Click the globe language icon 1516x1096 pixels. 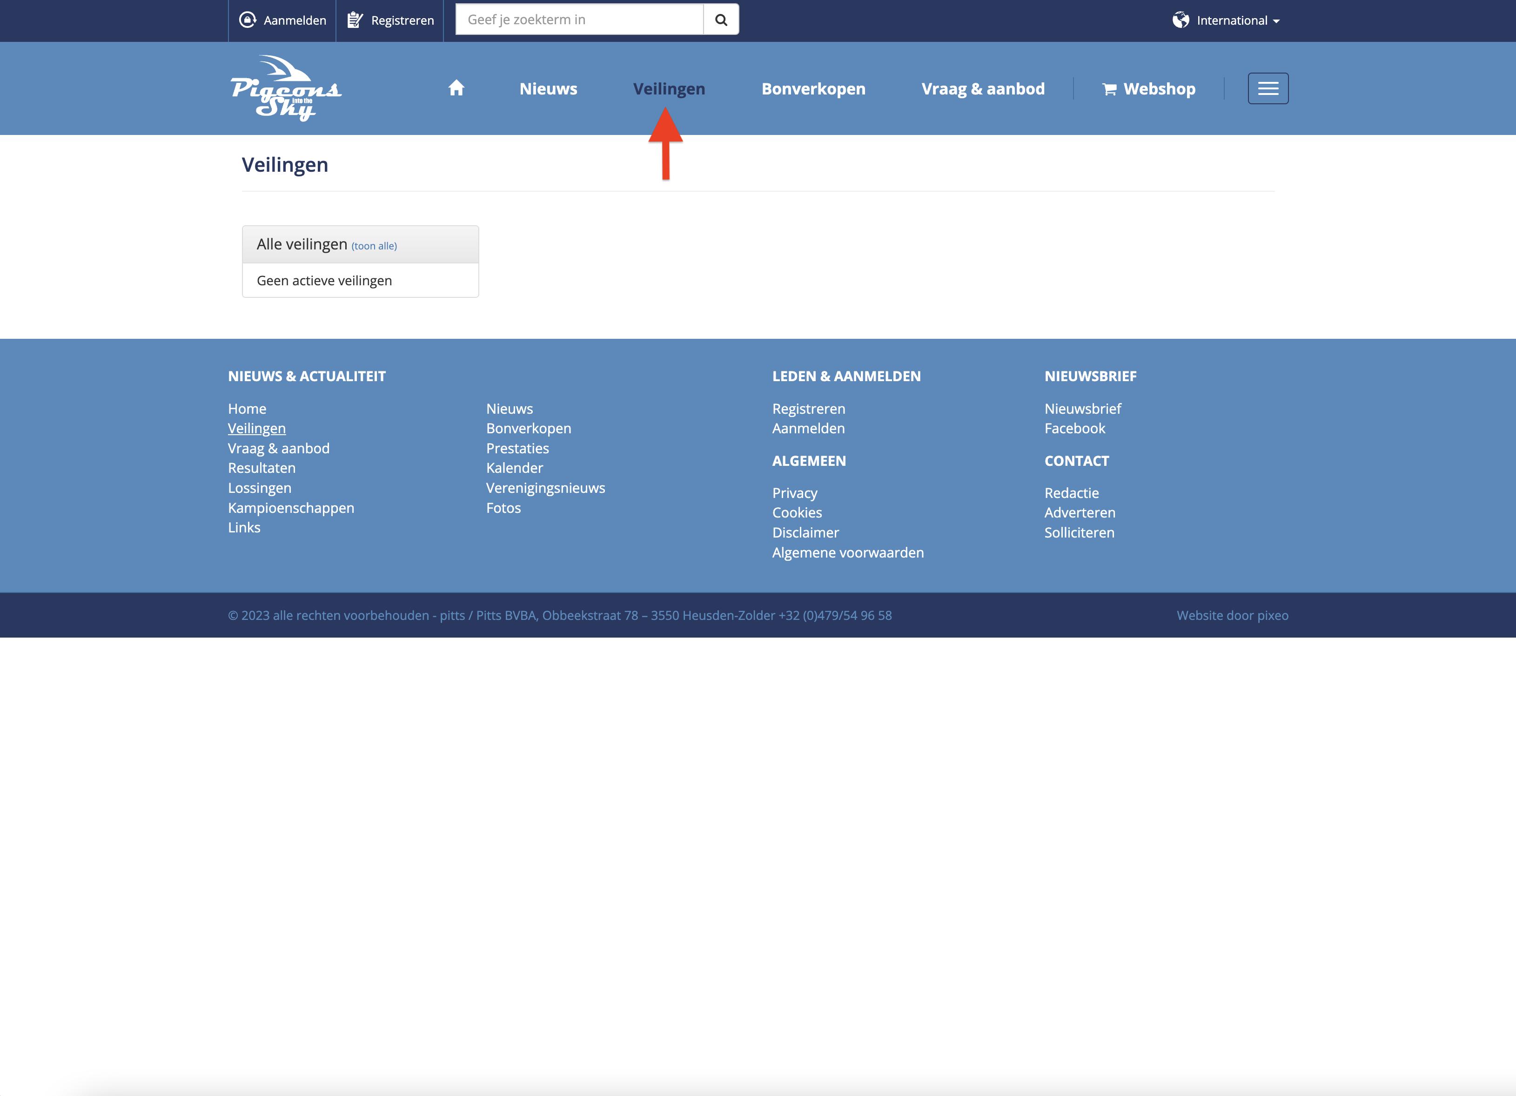click(1181, 20)
